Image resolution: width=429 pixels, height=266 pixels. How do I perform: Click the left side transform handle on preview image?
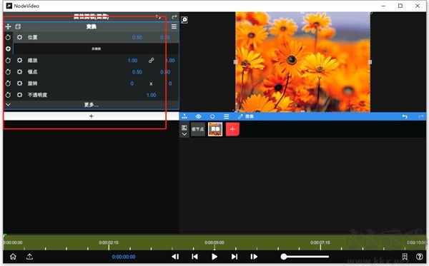pyautogui.click(x=235, y=62)
